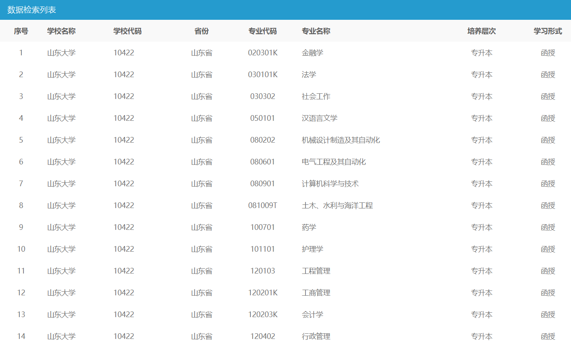Click major code 120201K
Image resolution: width=571 pixels, height=345 pixels.
(263, 293)
